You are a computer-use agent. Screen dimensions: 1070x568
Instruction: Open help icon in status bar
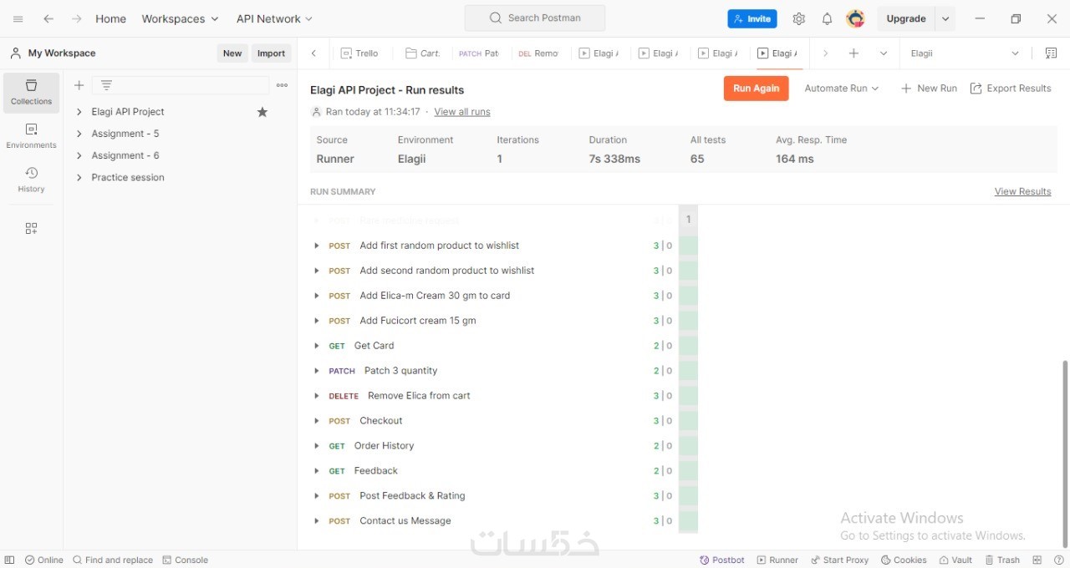(1058, 560)
